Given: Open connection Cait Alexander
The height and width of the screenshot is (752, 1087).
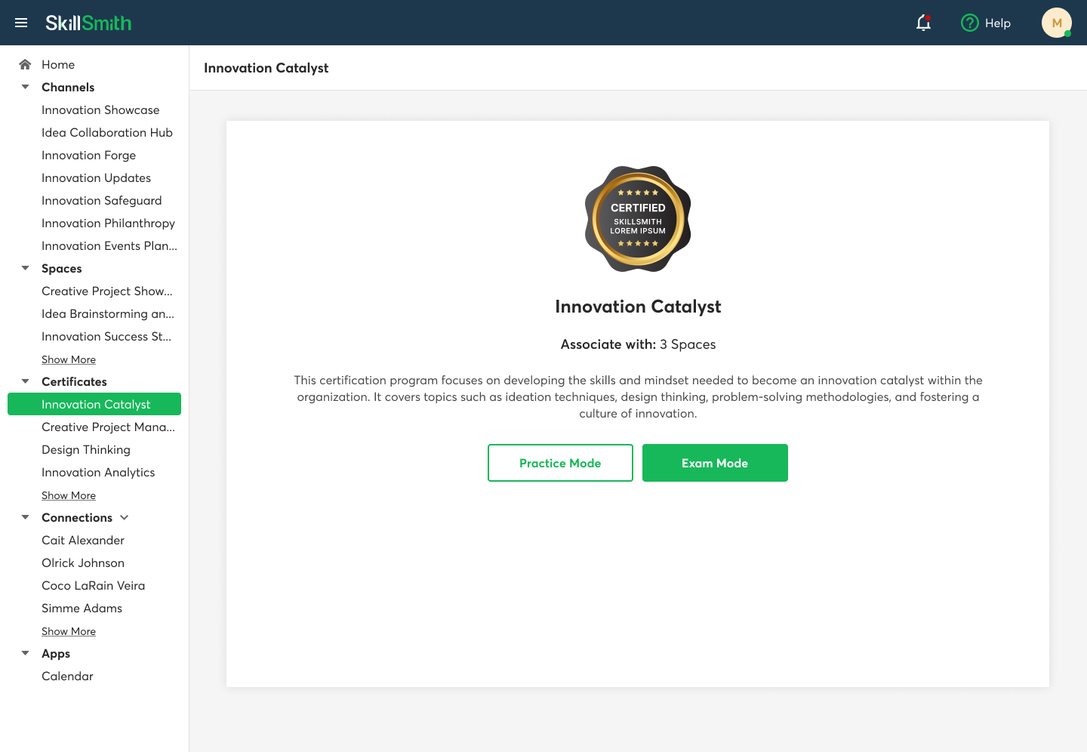Looking at the screenshot, I should point(83,540).
